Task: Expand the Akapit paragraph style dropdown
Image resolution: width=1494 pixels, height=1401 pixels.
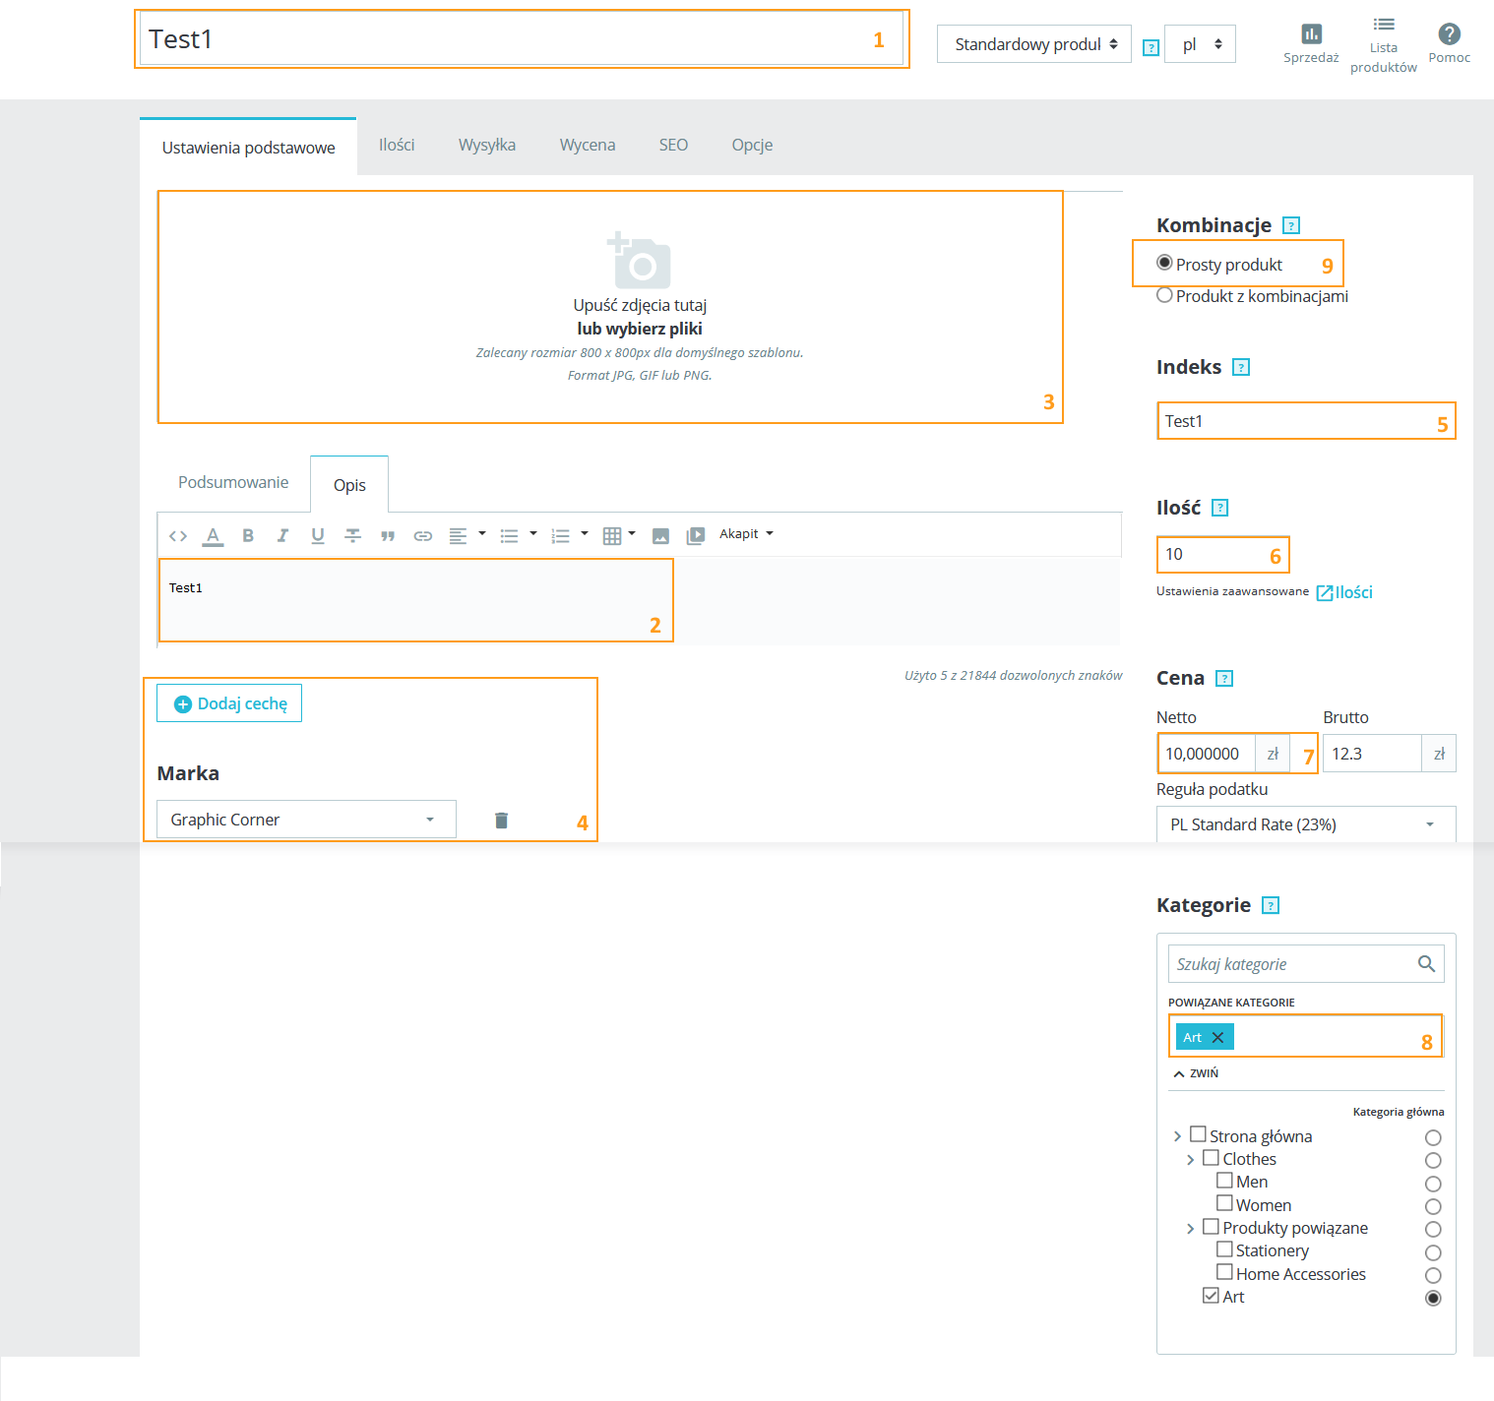Action: coord(746,534)
